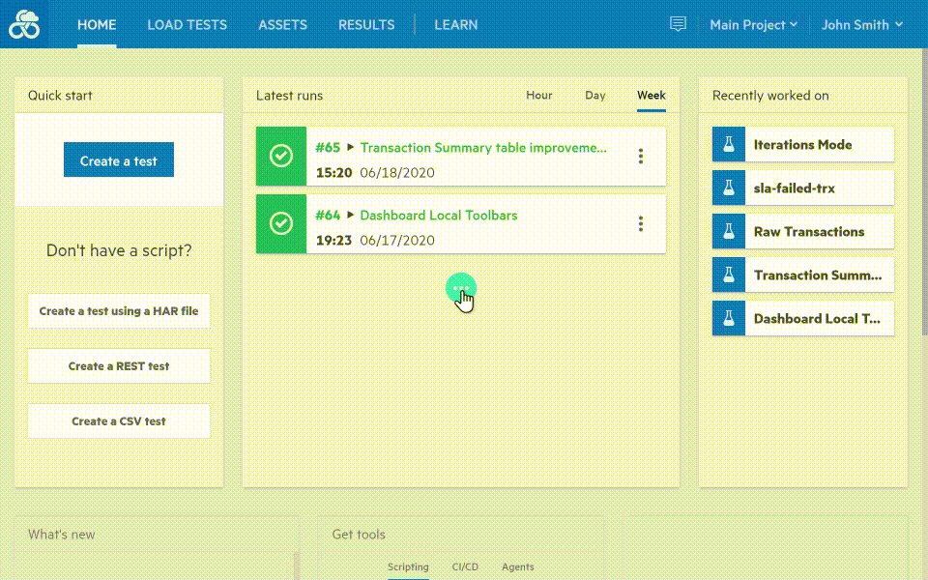The image size is (928, 580).
Task: Expand run #64 Dashboard Local Toolbars details
Action: (350, 215)
